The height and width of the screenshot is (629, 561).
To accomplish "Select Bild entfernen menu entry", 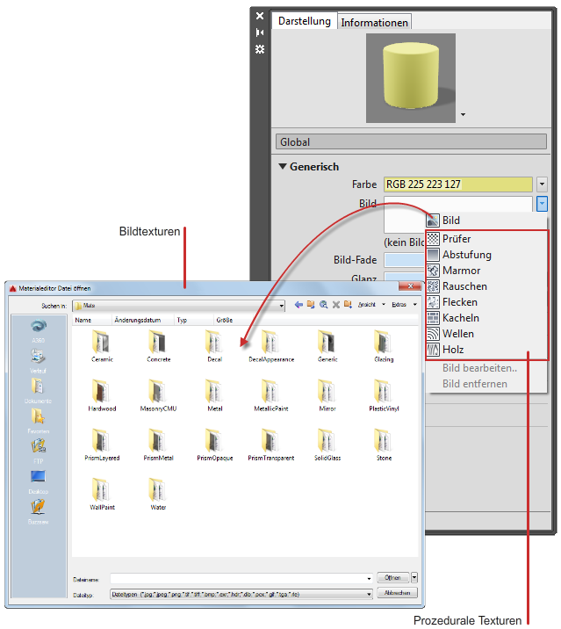I will point(475,384).
